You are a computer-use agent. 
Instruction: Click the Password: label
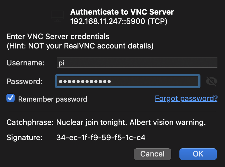25,81
